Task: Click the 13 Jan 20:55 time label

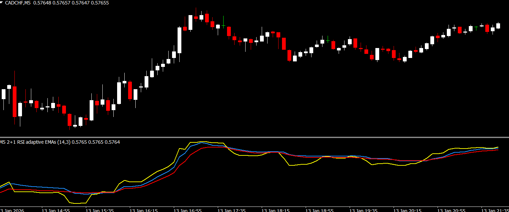Action: (x=451, y=209)
